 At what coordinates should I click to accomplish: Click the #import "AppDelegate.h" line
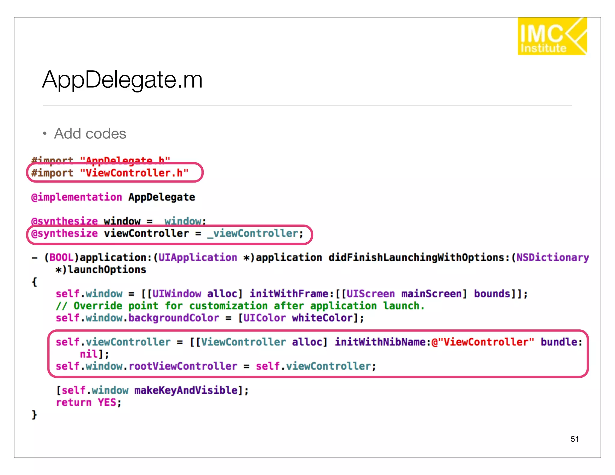101,159
